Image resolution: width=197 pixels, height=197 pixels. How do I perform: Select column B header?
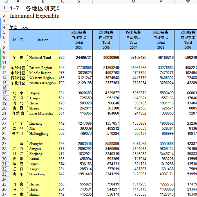tap(43, 2)
